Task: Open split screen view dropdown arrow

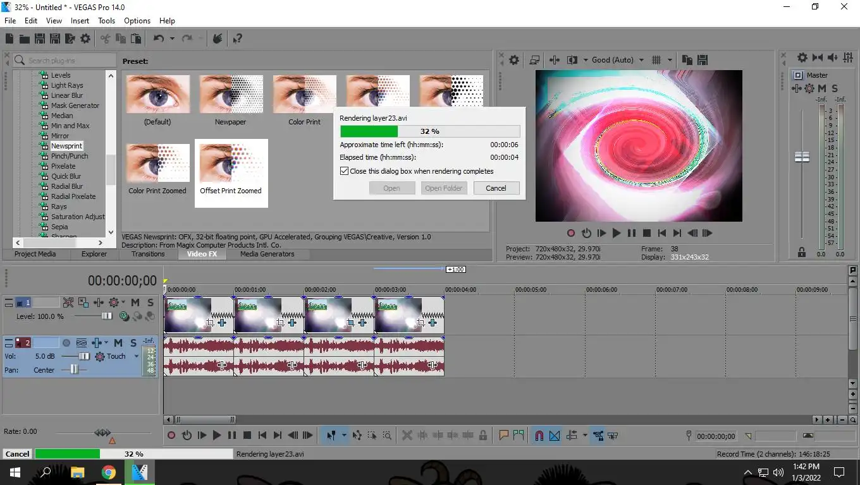Action: [x=585, y=60]
